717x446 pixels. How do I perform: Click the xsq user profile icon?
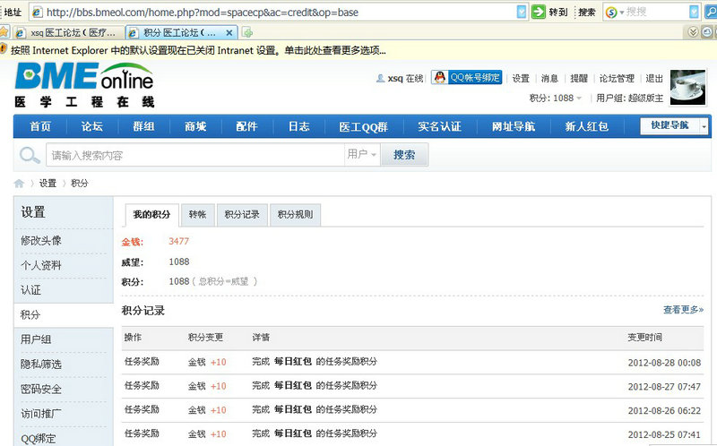point(381,79)
